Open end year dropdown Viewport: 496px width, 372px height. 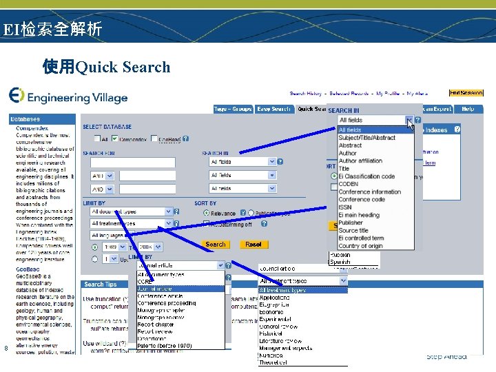(151, 247)
